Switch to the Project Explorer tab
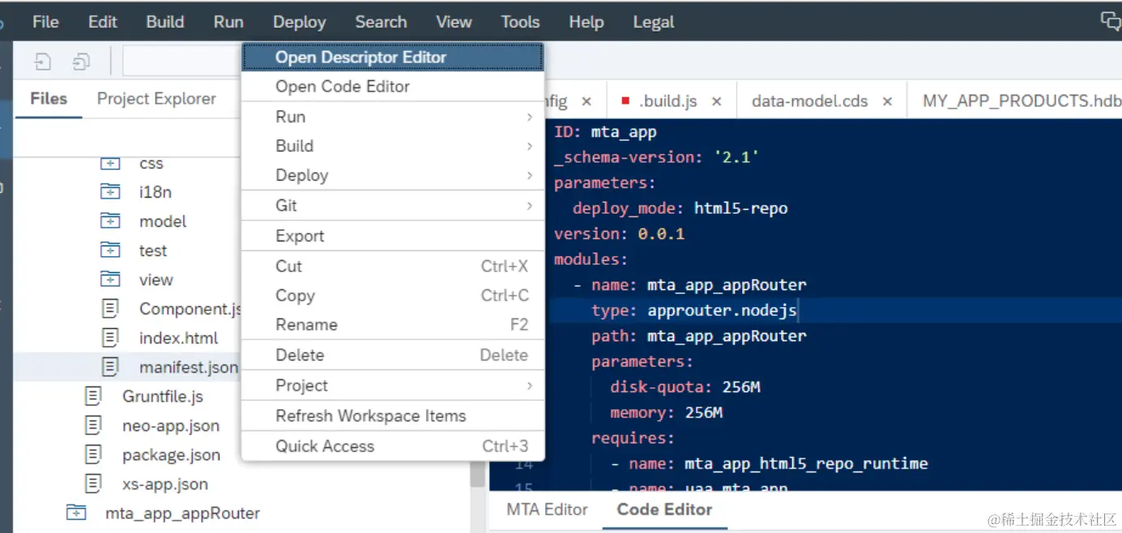 tap(156, 99)
